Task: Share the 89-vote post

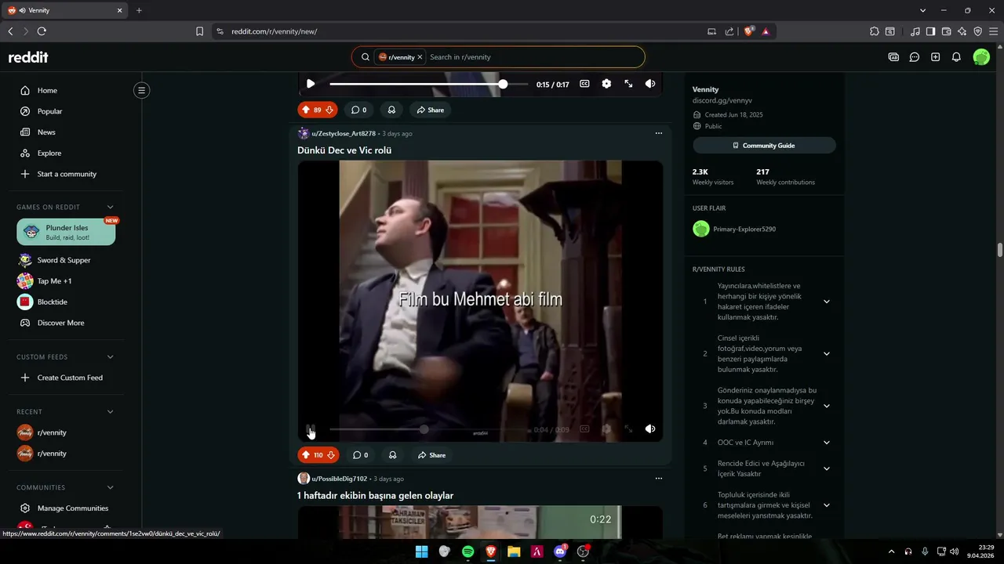Action: pyautogui.click(x=431, y=110)
